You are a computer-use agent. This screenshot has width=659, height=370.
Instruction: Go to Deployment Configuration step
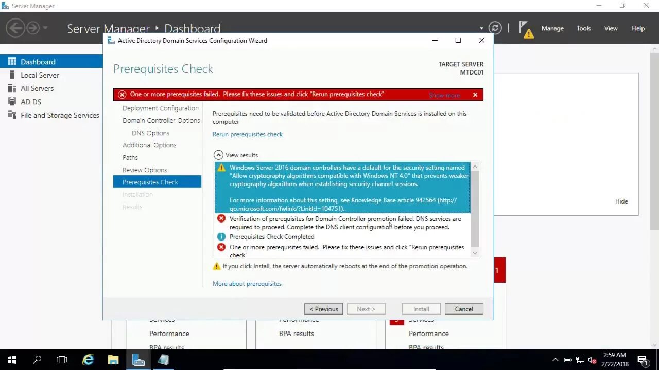coord(160,108)
